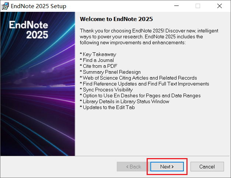The width and height of the screenshot is (231, 178).
Task: Click the disabled maximize window button
Action: [198, 6]
